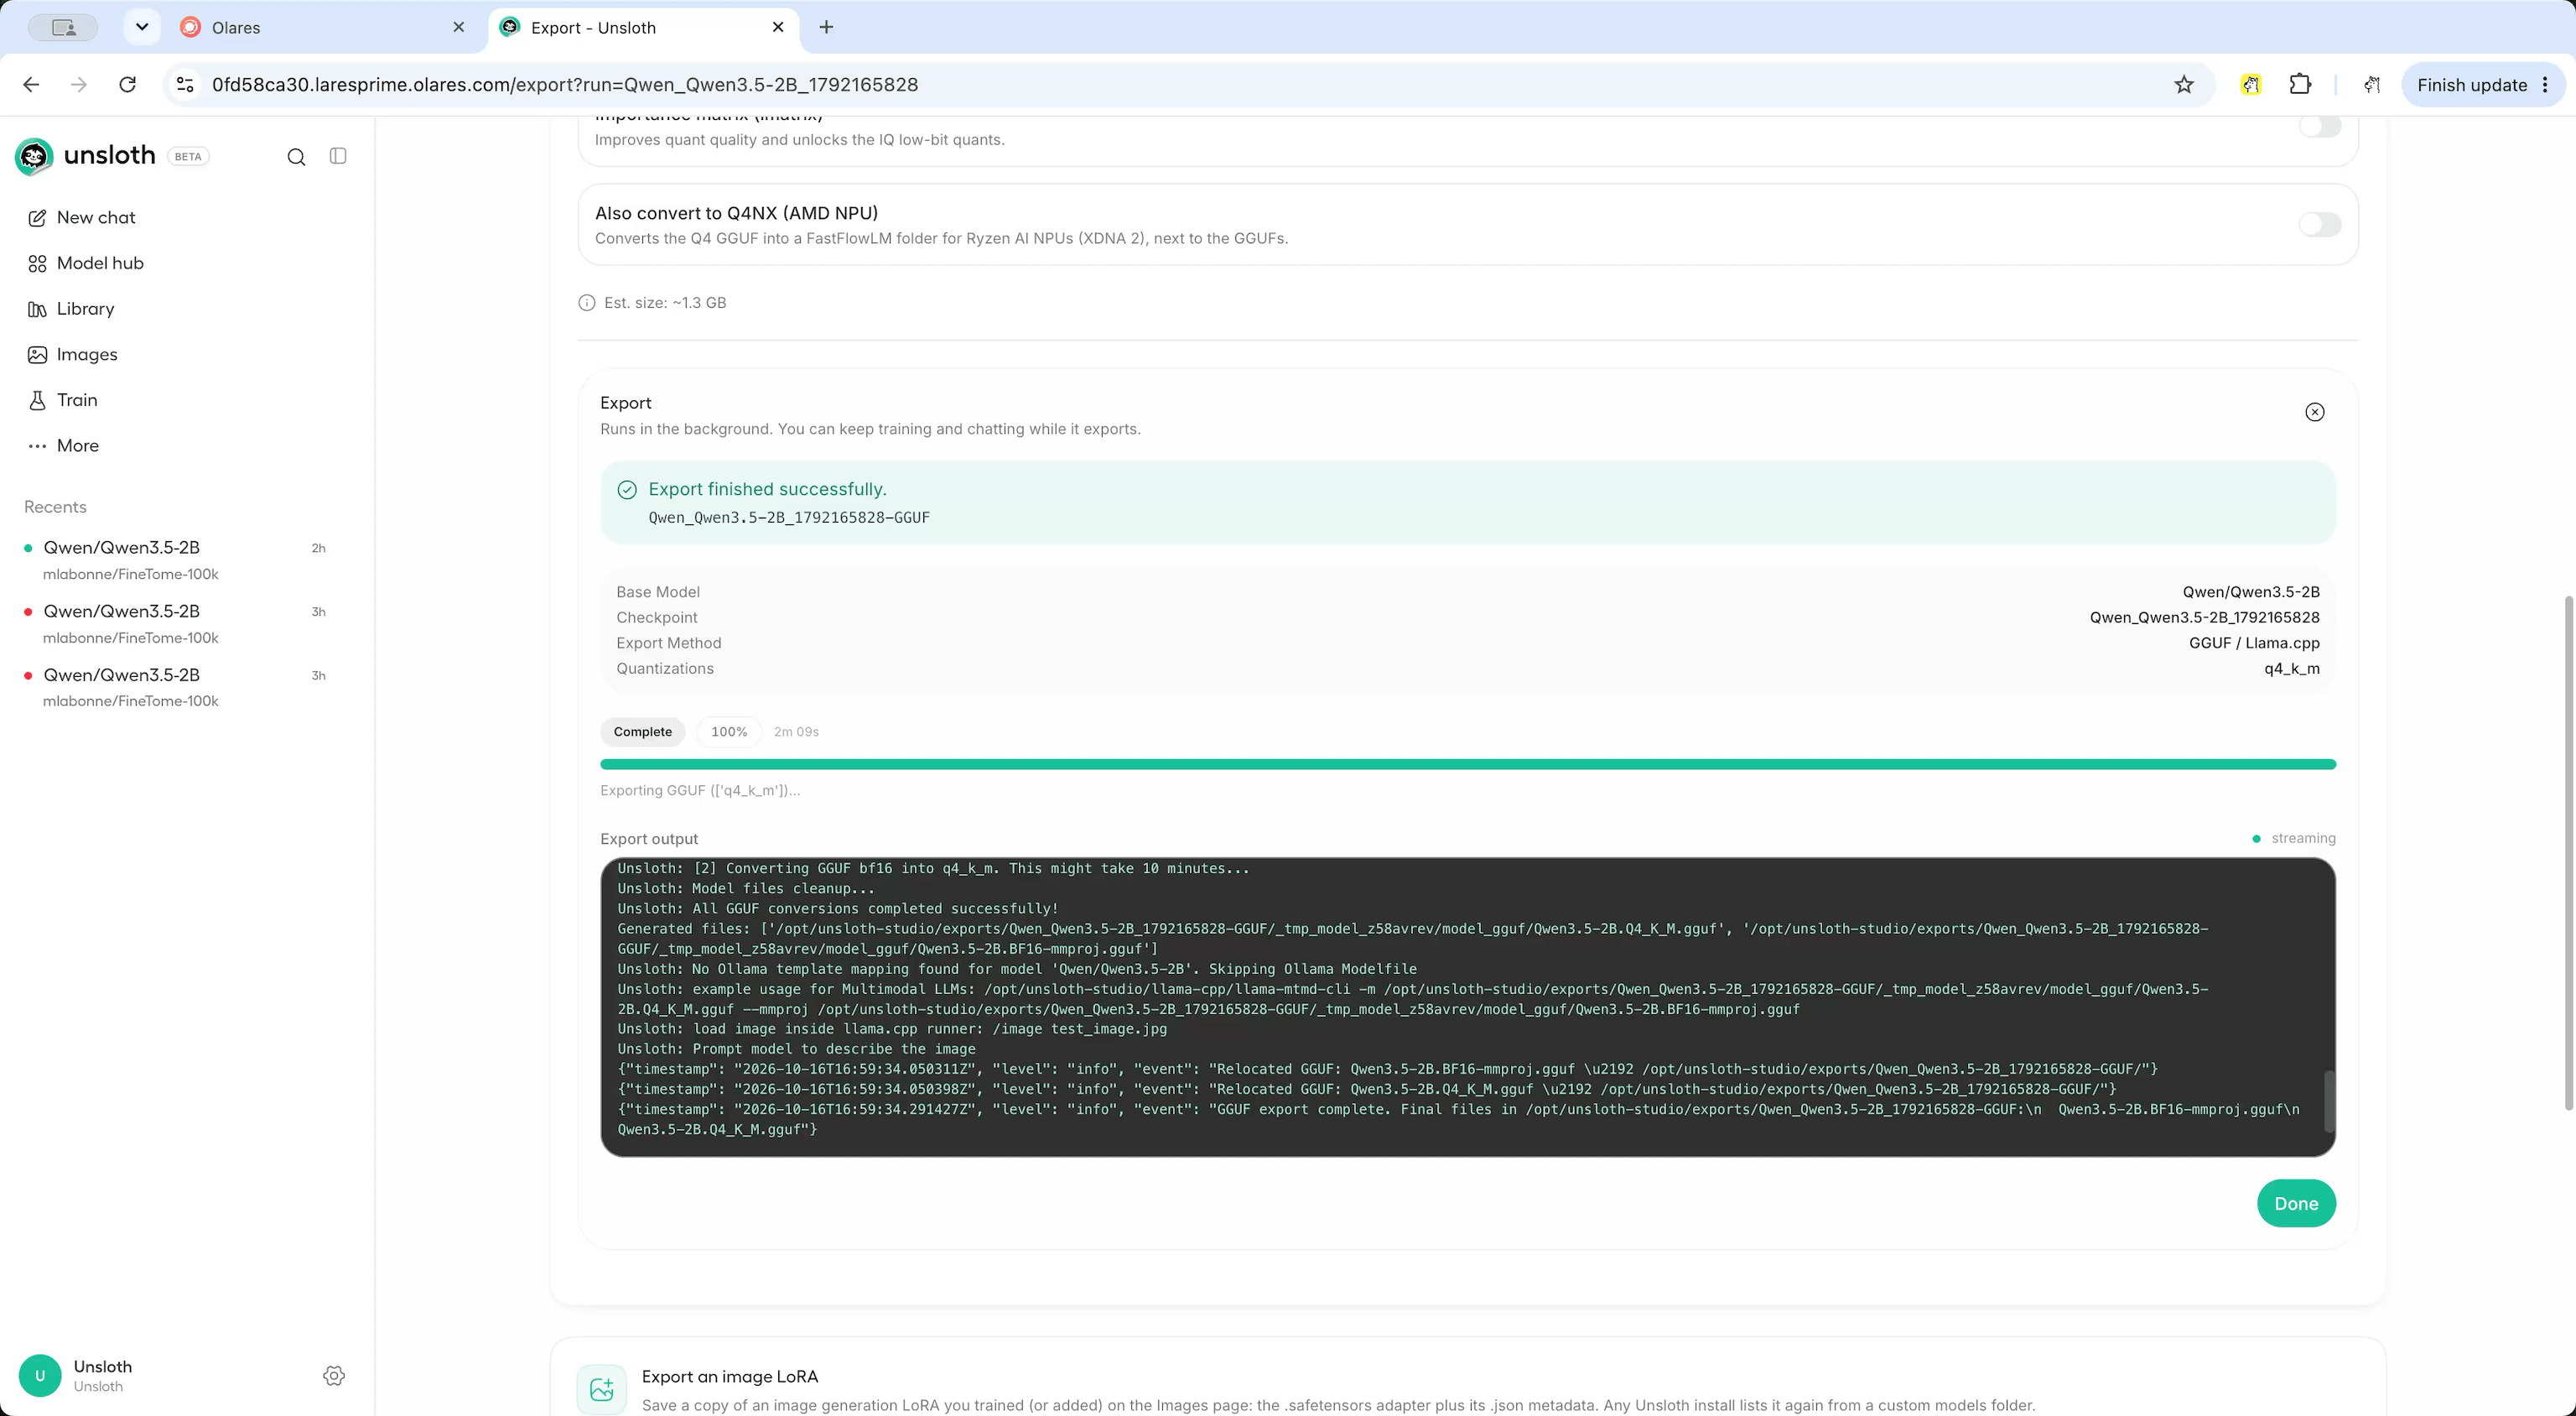Click the green export progress bar

1467,764
